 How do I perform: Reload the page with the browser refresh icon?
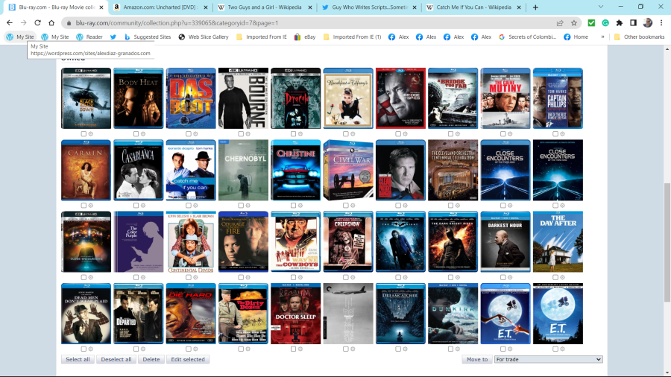click(38, 23)
